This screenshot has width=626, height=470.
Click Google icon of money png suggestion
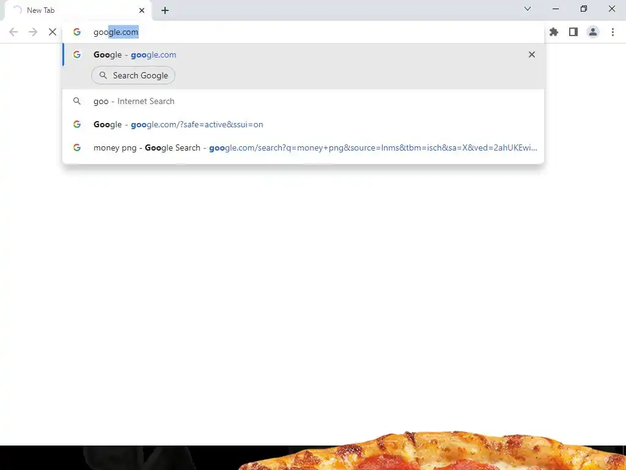point(77,147)
